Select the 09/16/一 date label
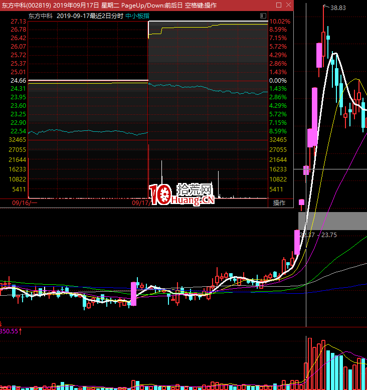 coord(25,203)
